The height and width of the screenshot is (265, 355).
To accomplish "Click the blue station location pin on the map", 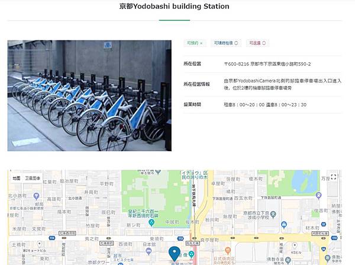I will pyautogui.click(x=175, y=254).
